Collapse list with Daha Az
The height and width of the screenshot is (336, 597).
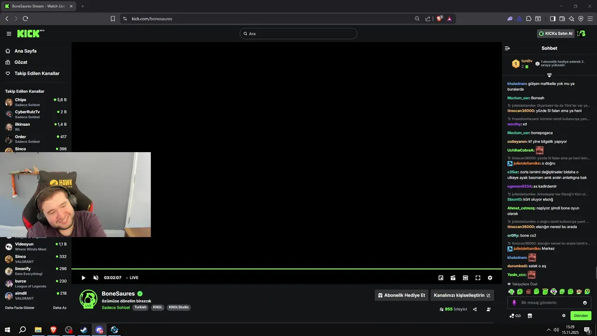click(x=60, y=308)
